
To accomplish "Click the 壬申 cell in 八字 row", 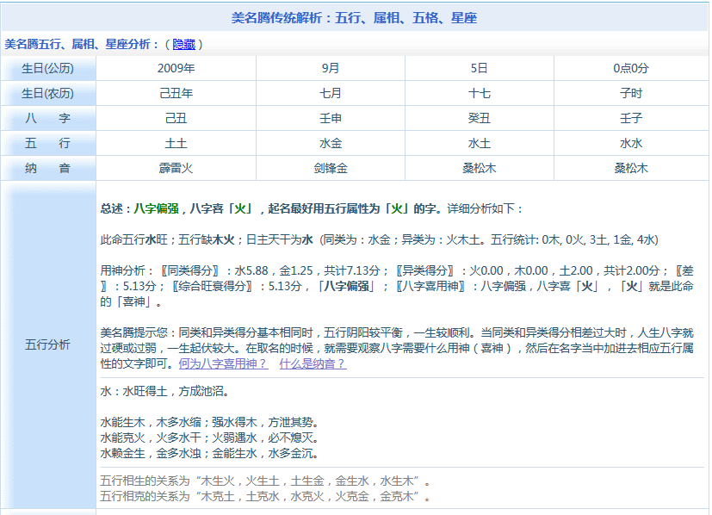I will click(x=331, y=118).
